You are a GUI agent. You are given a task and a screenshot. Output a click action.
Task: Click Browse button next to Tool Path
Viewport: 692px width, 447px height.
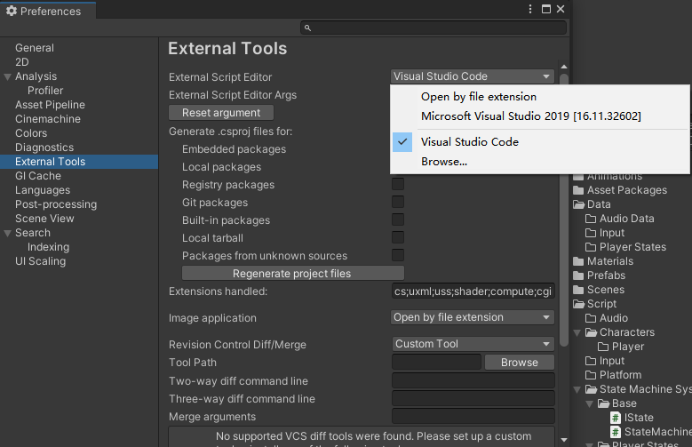click(520, 363)
